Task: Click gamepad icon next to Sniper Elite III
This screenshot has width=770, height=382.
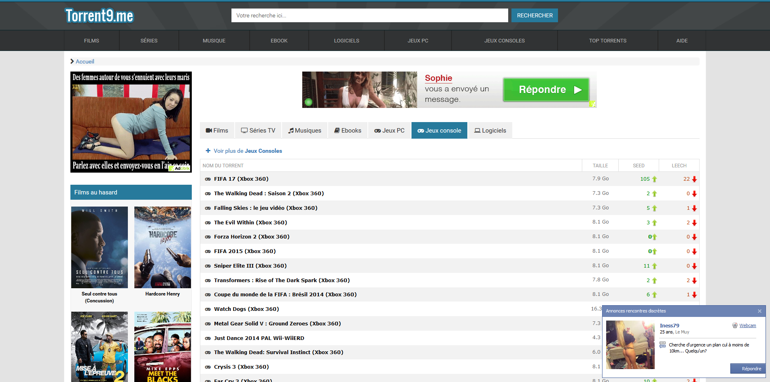Action: (208, 266)
